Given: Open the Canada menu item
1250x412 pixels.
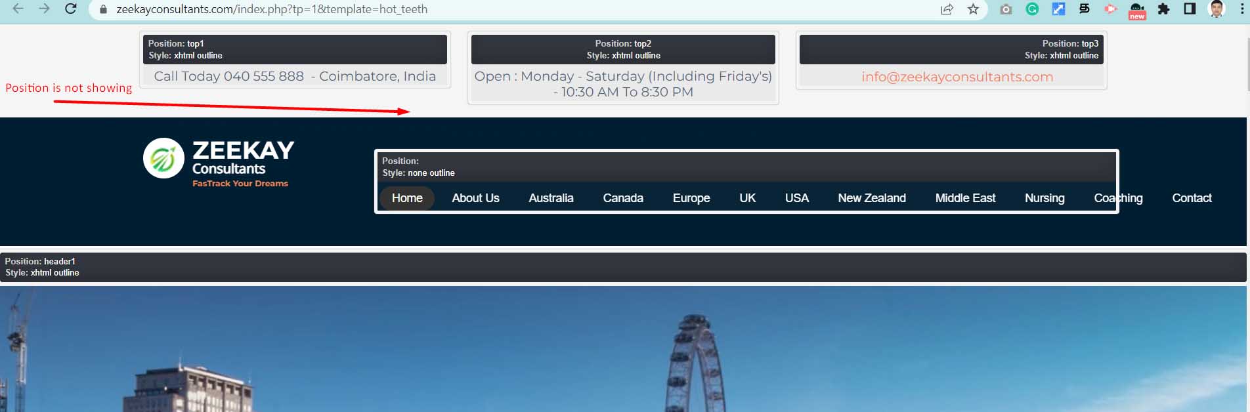Looking at the screenshot, I should click(x=623, y=198).
